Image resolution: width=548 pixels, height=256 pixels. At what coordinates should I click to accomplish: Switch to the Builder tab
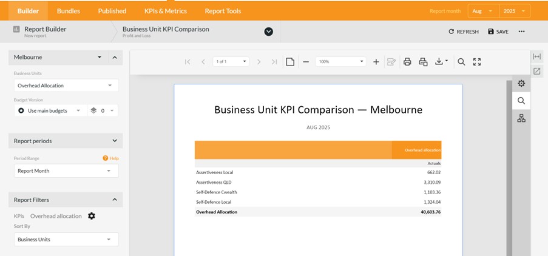[29, 11]
